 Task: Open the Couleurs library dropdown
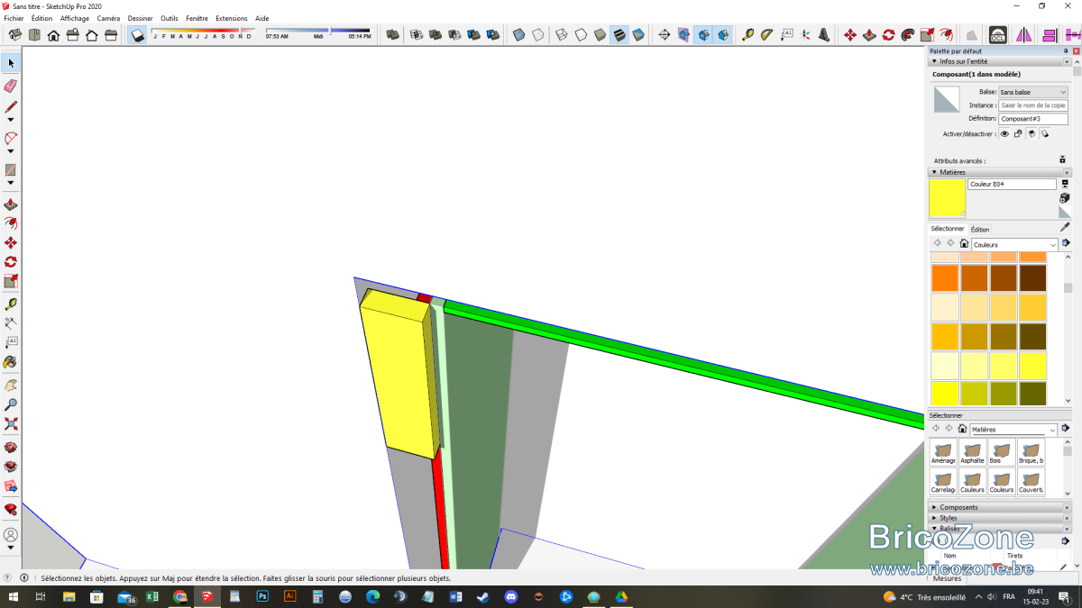1014,244
